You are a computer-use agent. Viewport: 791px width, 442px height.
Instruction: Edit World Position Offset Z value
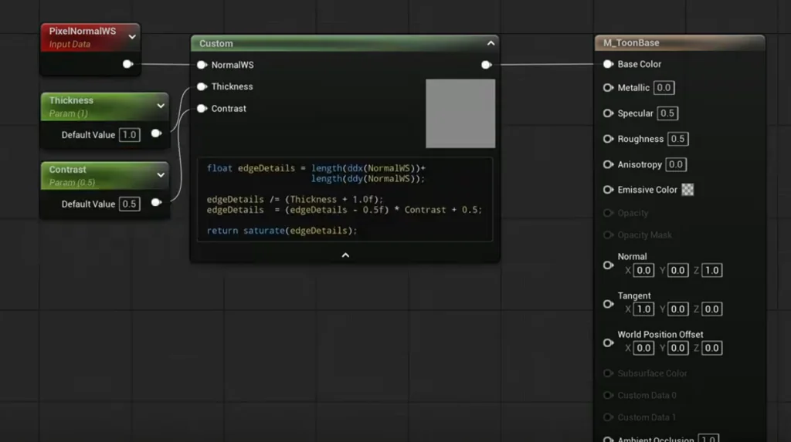[x=711, y=348]
